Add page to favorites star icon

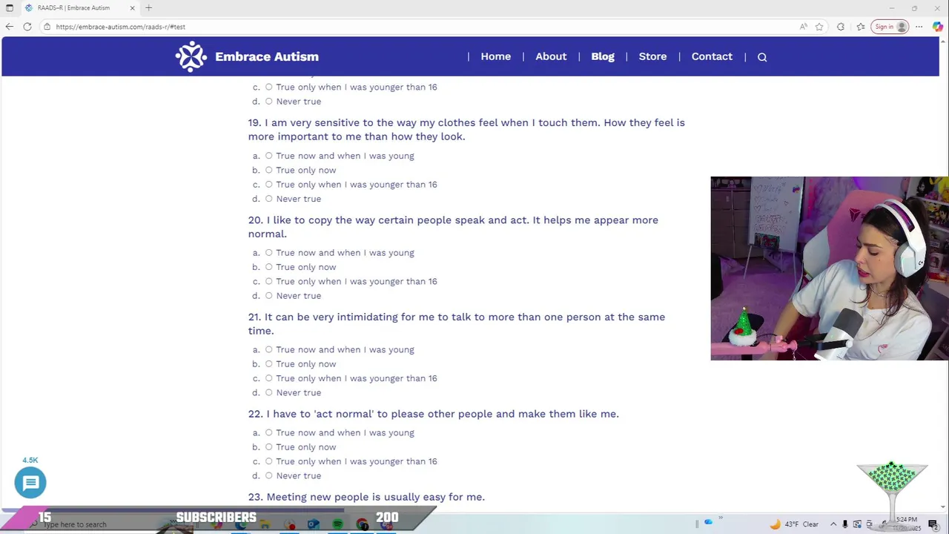pyautogui.click(x=819, y=27)
